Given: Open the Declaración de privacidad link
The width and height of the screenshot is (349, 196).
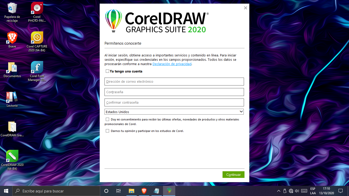Looking at the screenshot, I should (x=172, y=64).
